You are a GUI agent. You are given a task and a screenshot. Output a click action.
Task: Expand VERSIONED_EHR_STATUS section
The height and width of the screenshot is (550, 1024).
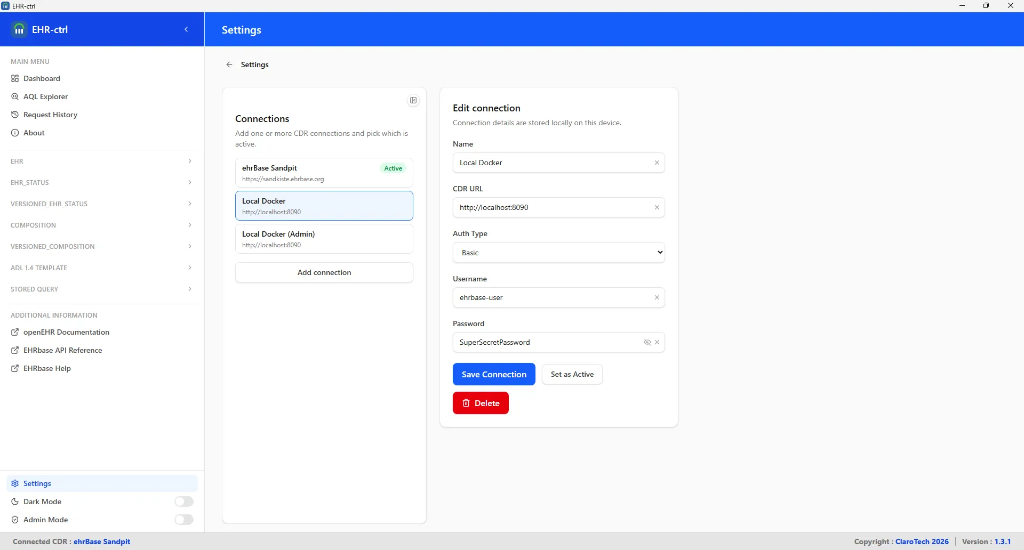[x=102, y=204]
